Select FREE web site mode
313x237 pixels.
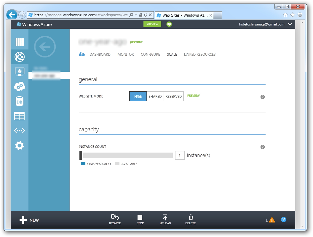tap(138, 96)
